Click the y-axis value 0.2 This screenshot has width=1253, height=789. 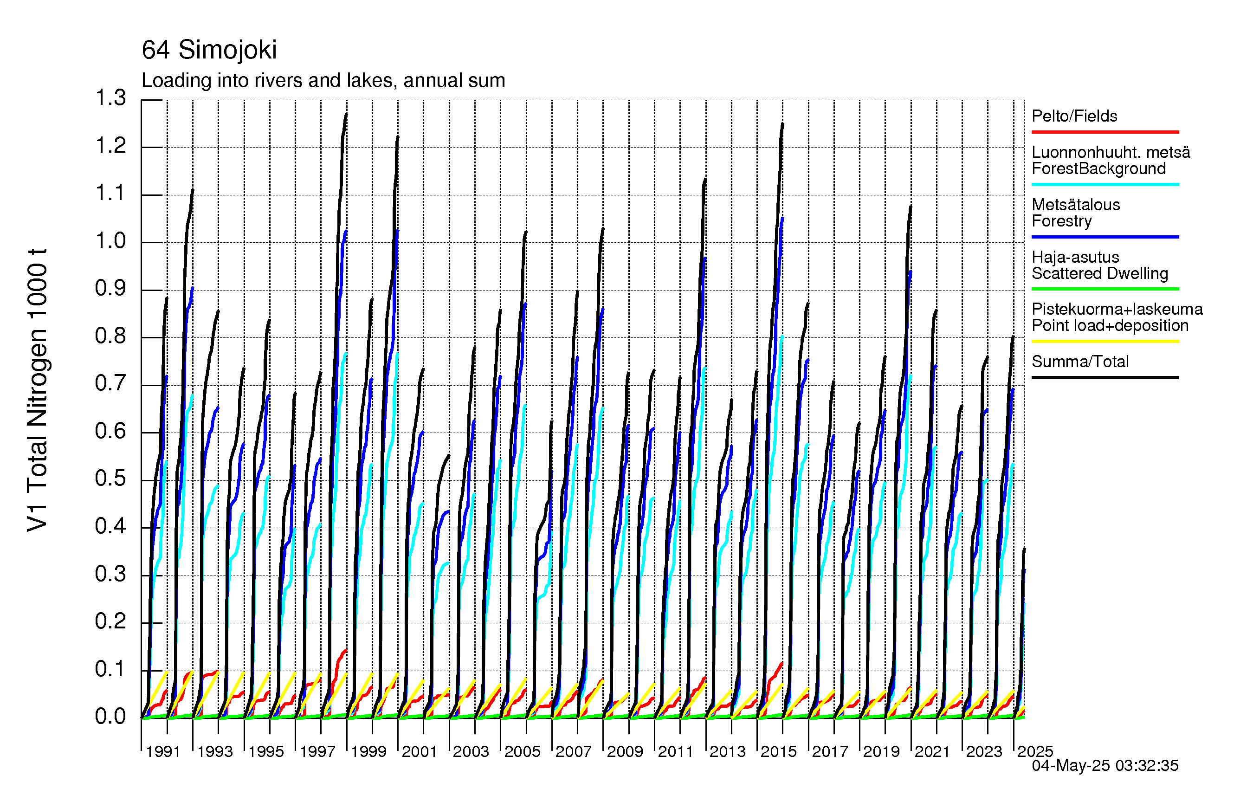click(110, 622)
